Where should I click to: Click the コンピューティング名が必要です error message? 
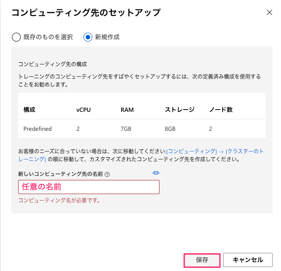(59, 200)
